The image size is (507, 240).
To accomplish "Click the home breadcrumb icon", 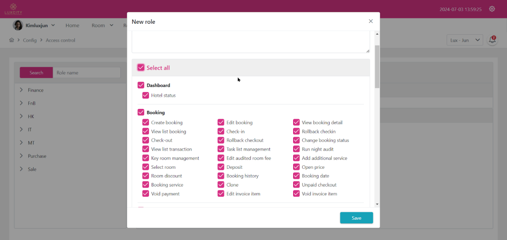I will click(11, 40).
